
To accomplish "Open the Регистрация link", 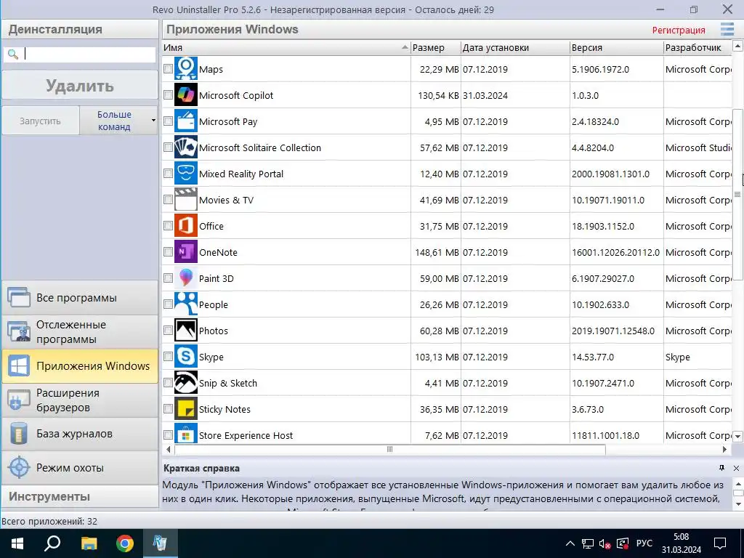I will point(679,30).
